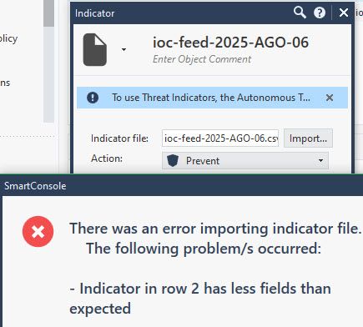Click the left pane vertical scrollbar
The width and height of the screenshot is (363, 327).
pyautogui.click(x=48, y=61)
